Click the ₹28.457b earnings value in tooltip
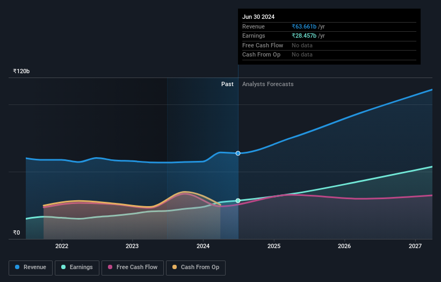 [x=304, y=36]
